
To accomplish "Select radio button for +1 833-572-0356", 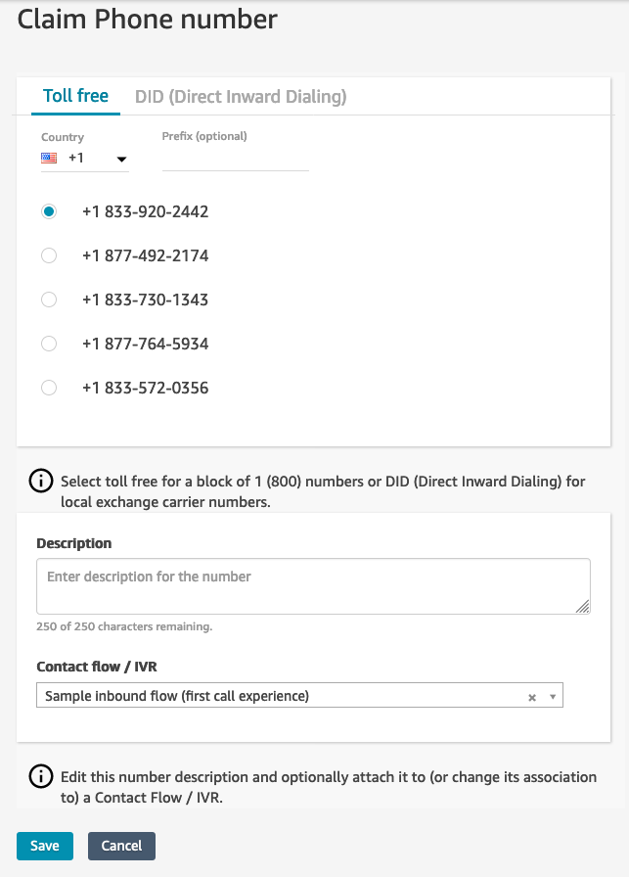I will 49,388.
